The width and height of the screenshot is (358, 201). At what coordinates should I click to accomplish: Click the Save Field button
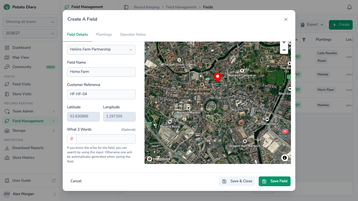275,181
